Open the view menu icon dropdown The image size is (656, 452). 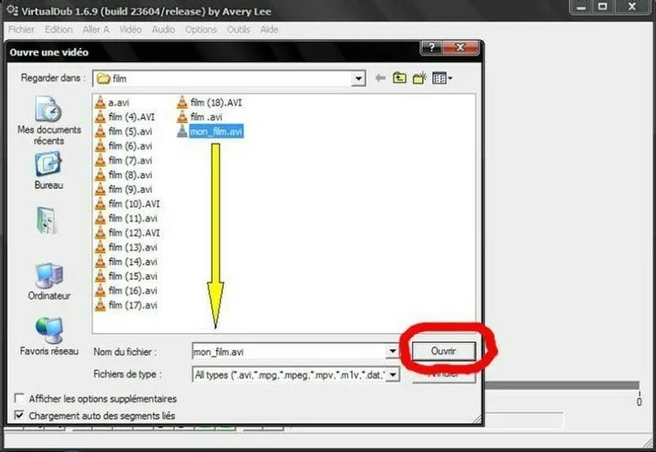click(442, 78)
